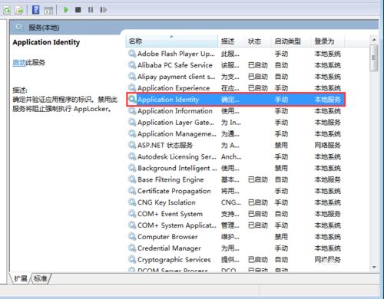Image resolution: width=384 pixels, height=299 pixels.
Task: Switch to the 标准 tab
Action: 40,278
